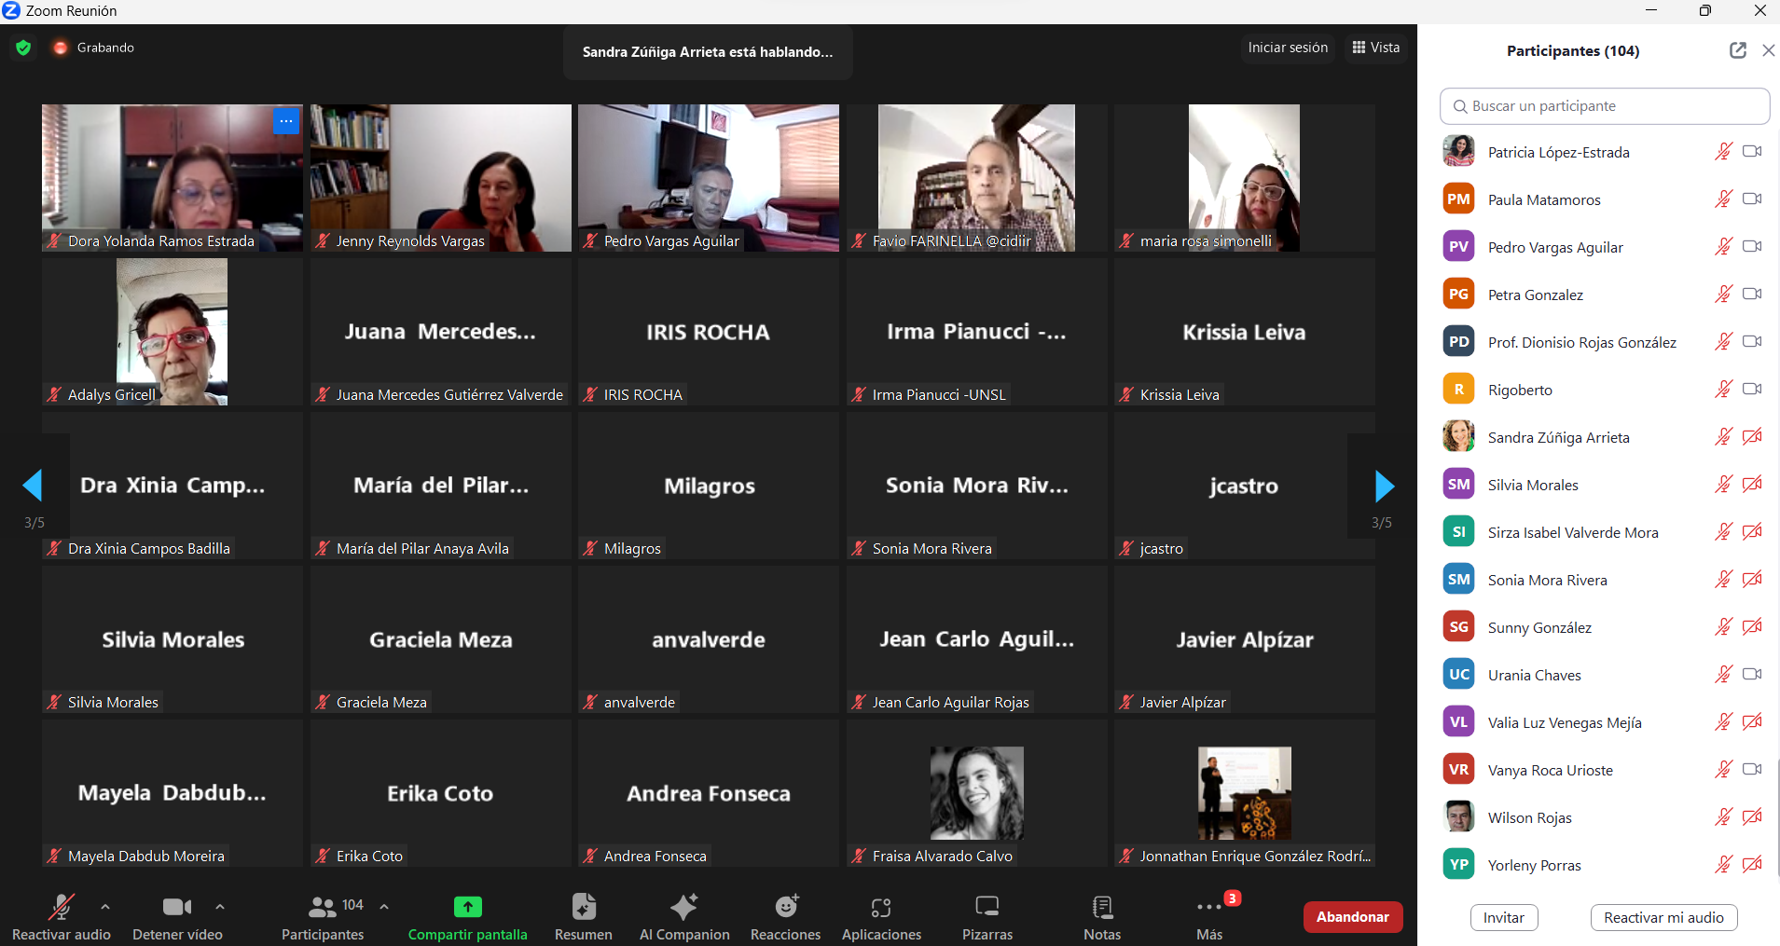Click the Compartir pantalla share icon
This screenshot has height=946, width=1780.
[467, 907]
